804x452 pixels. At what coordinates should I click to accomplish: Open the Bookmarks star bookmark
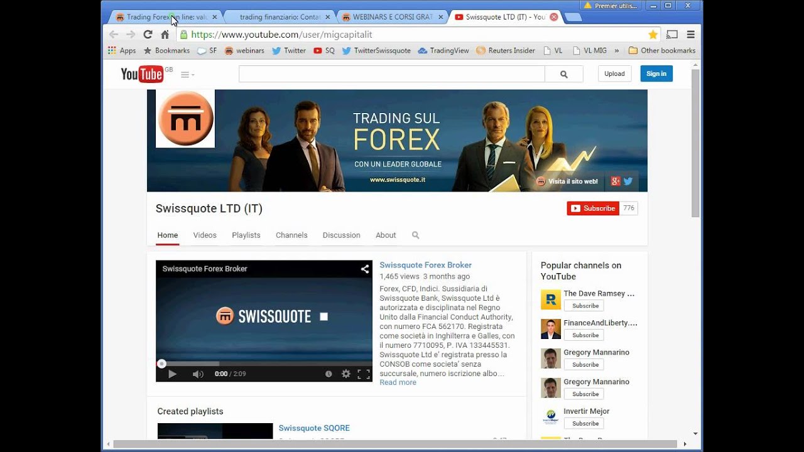pos(166,51)
